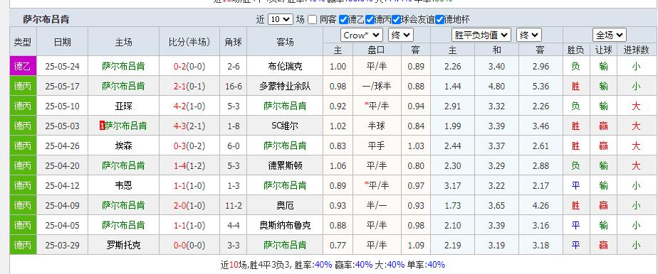The image size is (658, 274).
Task: Click the 萨尔布吕肯 section title
Action: click(x=46, y=19)
